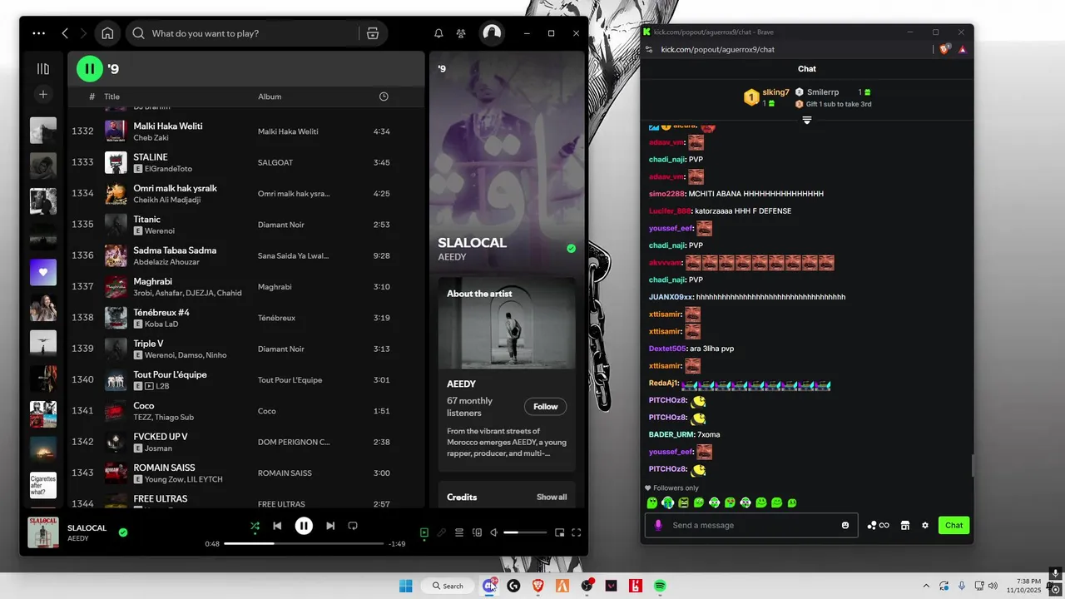Open the Cigarettes After What playlist thumbnail

43,485
